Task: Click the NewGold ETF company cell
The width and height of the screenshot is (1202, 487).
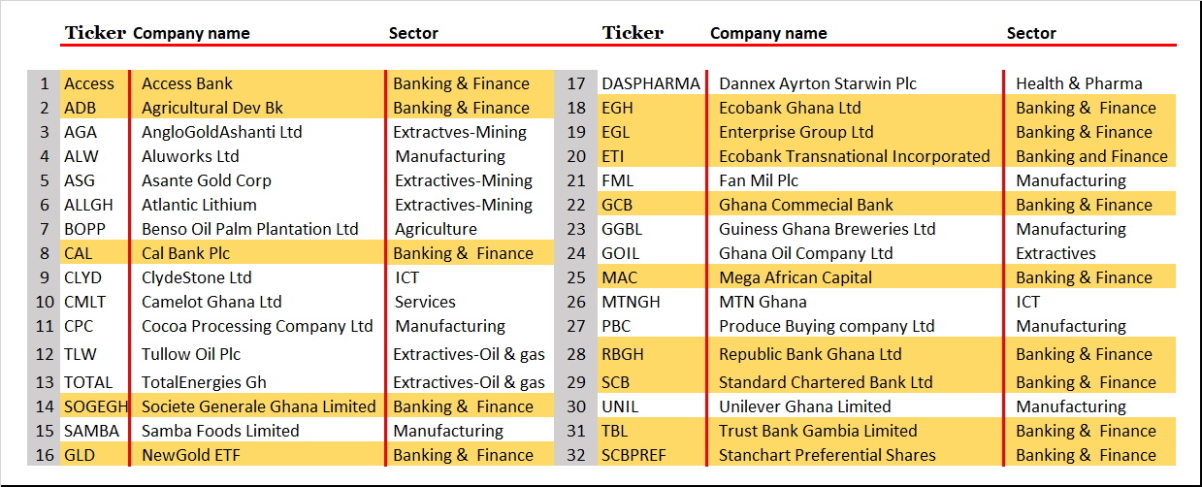Action: 190,455
